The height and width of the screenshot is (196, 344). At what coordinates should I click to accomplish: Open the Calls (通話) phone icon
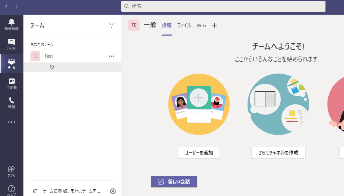click(12, 103)
